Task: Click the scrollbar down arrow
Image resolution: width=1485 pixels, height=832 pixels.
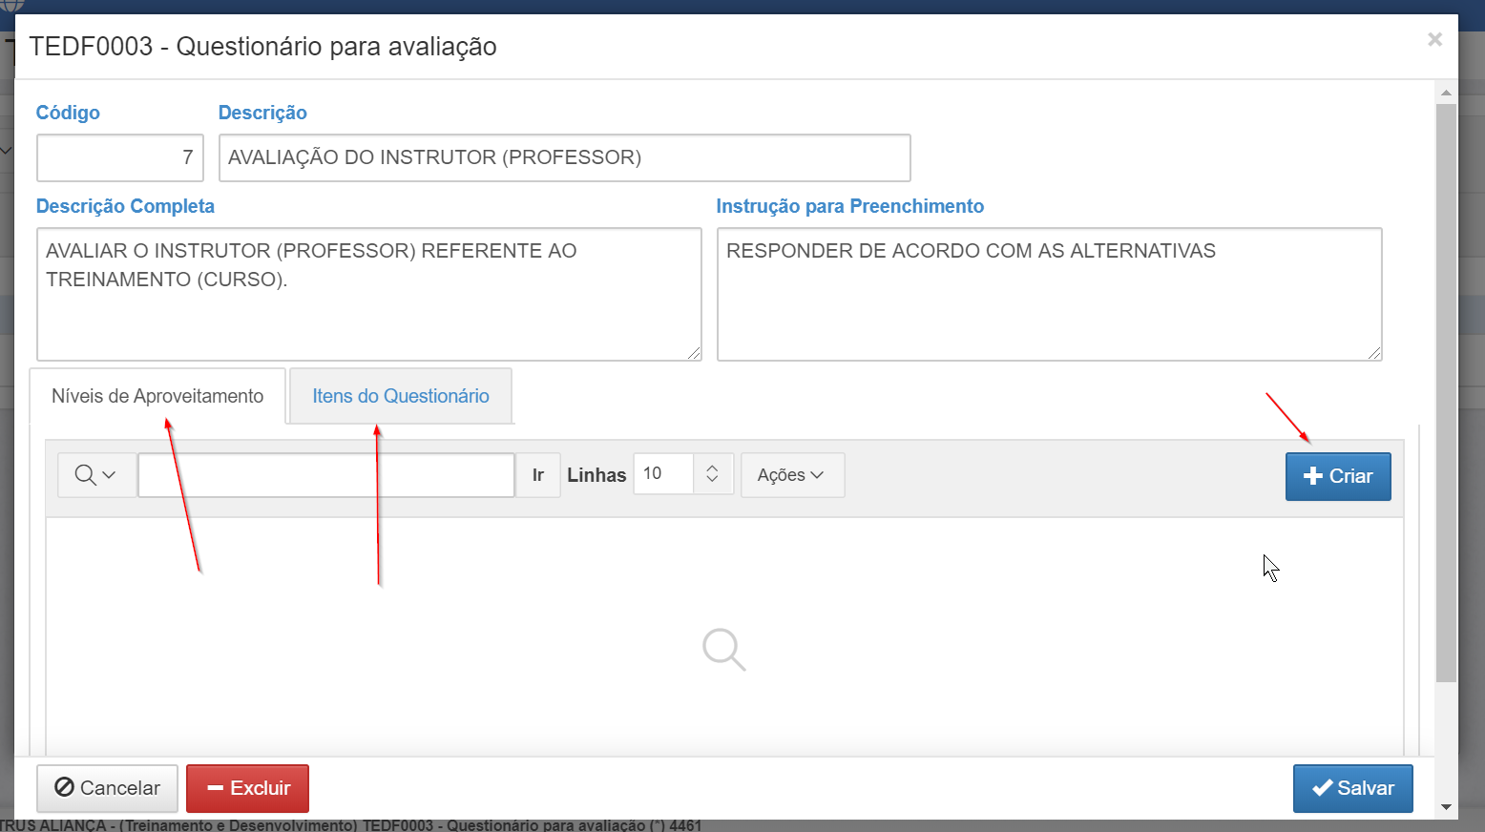Action: (x=1447, y=807)
